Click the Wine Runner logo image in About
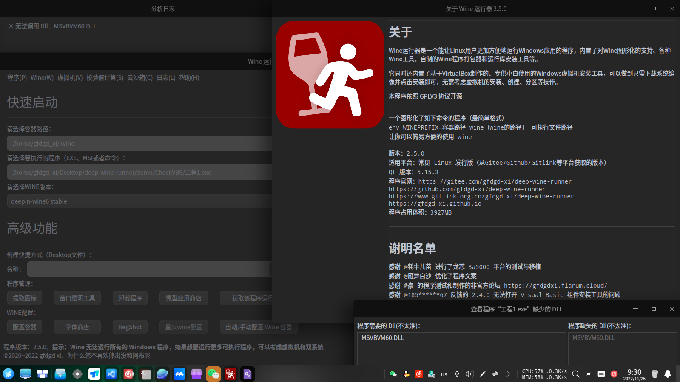The height and width of the screenshot is (382, 680). pyautogui.click(x=330, y=74)
